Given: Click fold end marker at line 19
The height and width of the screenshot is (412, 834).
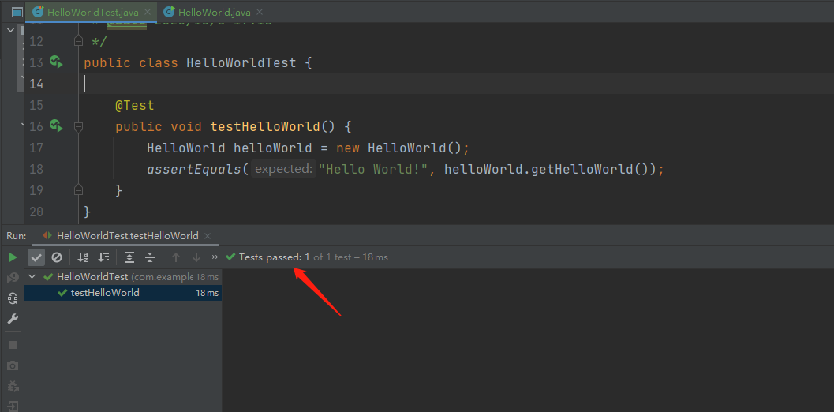Looking at the screenshot, I should point(79,190).
